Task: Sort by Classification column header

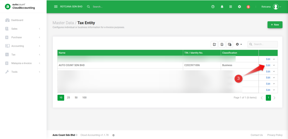Action: click(240, 53)
